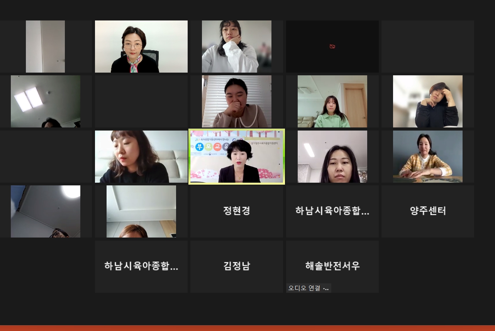Select the 정현경 participant tile
The image size is (495, 331).
237,211
